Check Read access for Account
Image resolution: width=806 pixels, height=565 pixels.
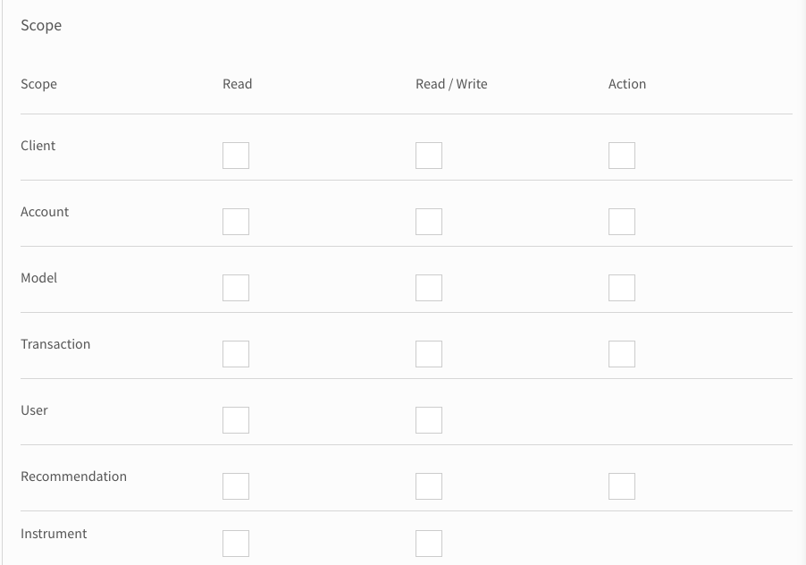coord(235,221)
